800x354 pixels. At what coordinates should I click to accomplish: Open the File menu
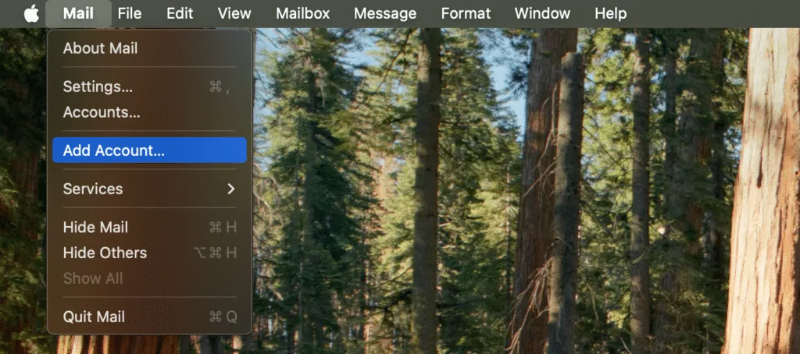pos(130,13)
